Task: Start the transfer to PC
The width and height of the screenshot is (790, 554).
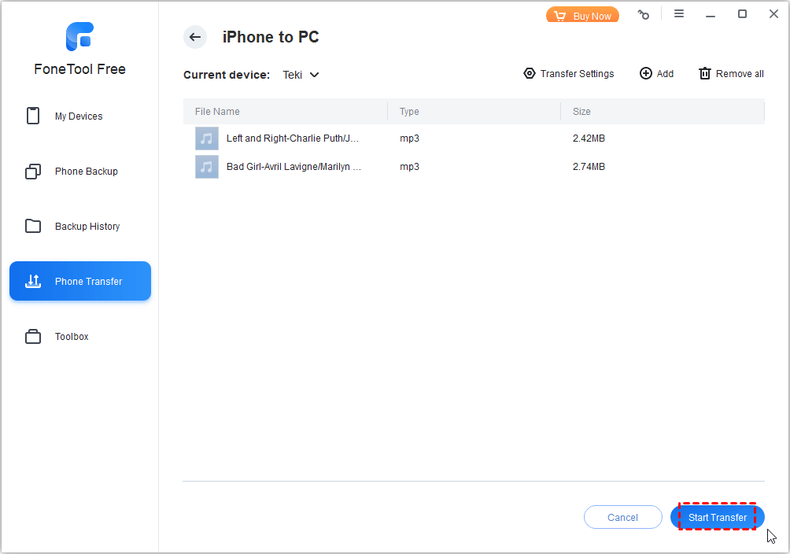Action: click(717, 517)
